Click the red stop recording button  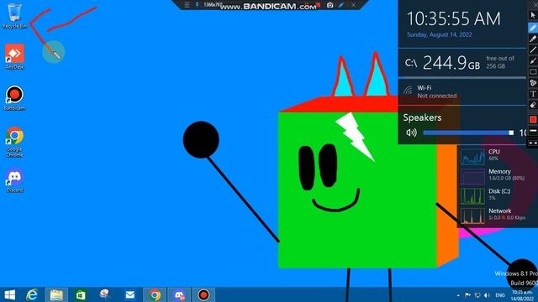tap(318, 5)
